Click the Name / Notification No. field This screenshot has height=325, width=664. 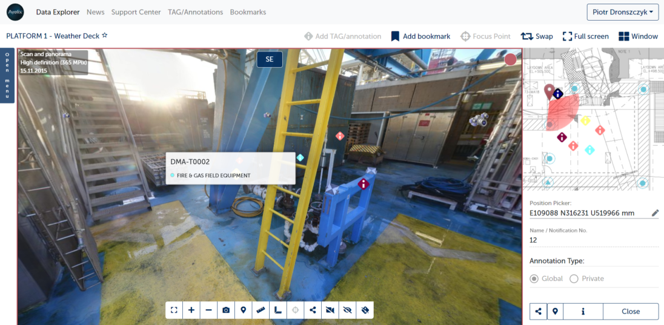(x=594, y=240)
